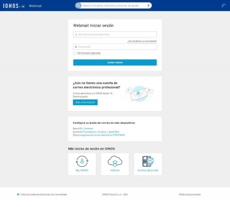Click the icon at the header's right end
This screenshot has width=230, height=207.
[x=224, y=5]
